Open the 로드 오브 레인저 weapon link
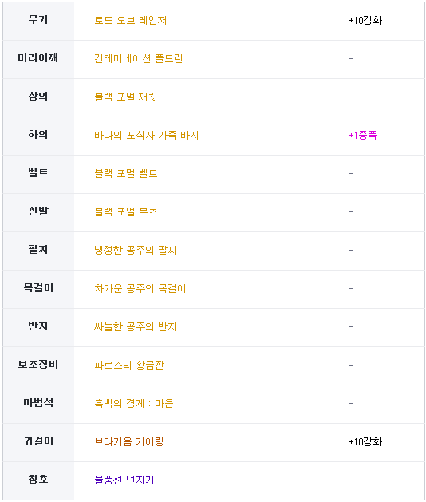 pyautogui.click(x=130, y=21)
